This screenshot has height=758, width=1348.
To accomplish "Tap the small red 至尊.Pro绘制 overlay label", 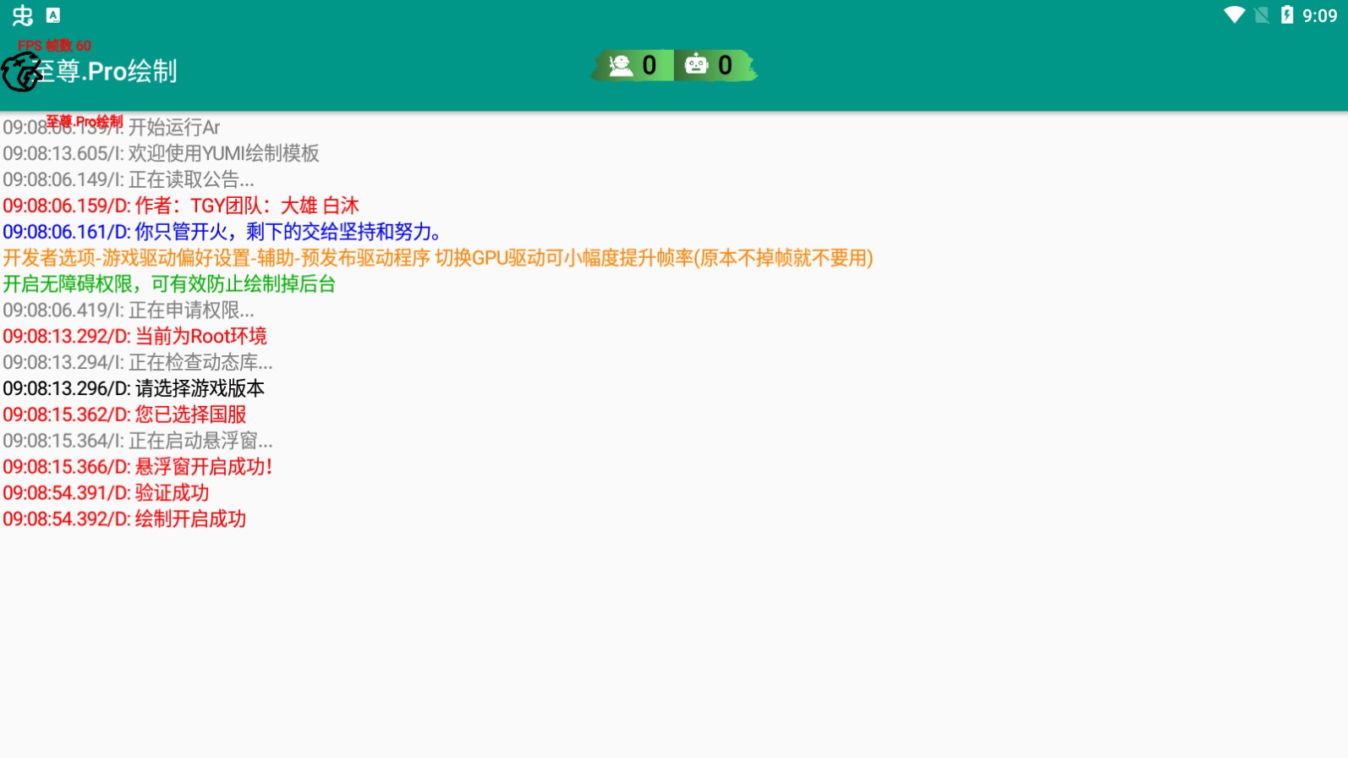I will point(85,122).
